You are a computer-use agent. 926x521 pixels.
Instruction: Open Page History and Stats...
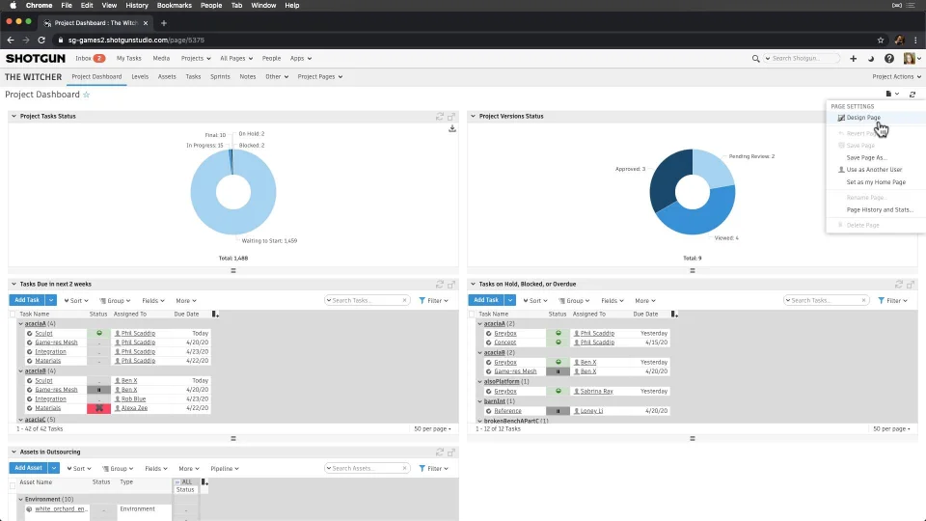[x=880, y=209]
